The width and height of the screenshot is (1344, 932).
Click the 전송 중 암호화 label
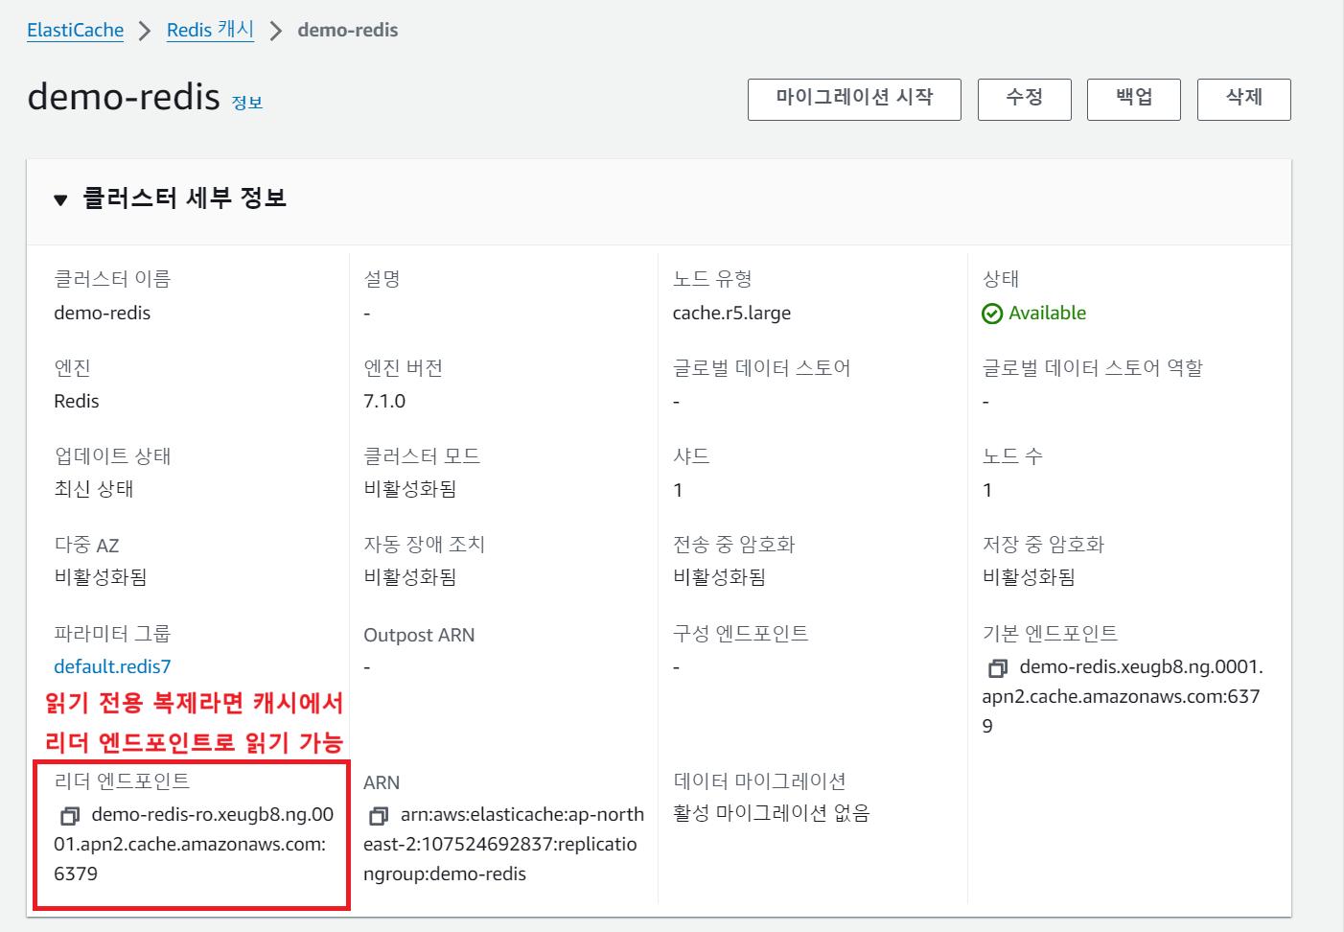pyautogui.click(x=733, y=545)
